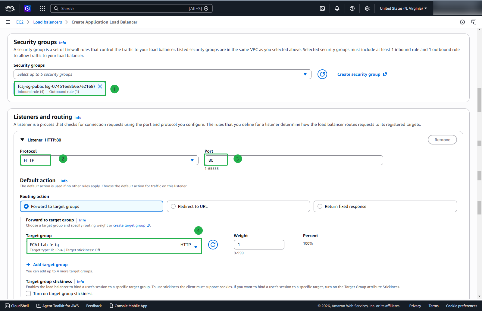The height and width of the screenshot is (311, 482).
Task: Open the United States (N. Virginia) region selector
Action: tap(403, 8)
